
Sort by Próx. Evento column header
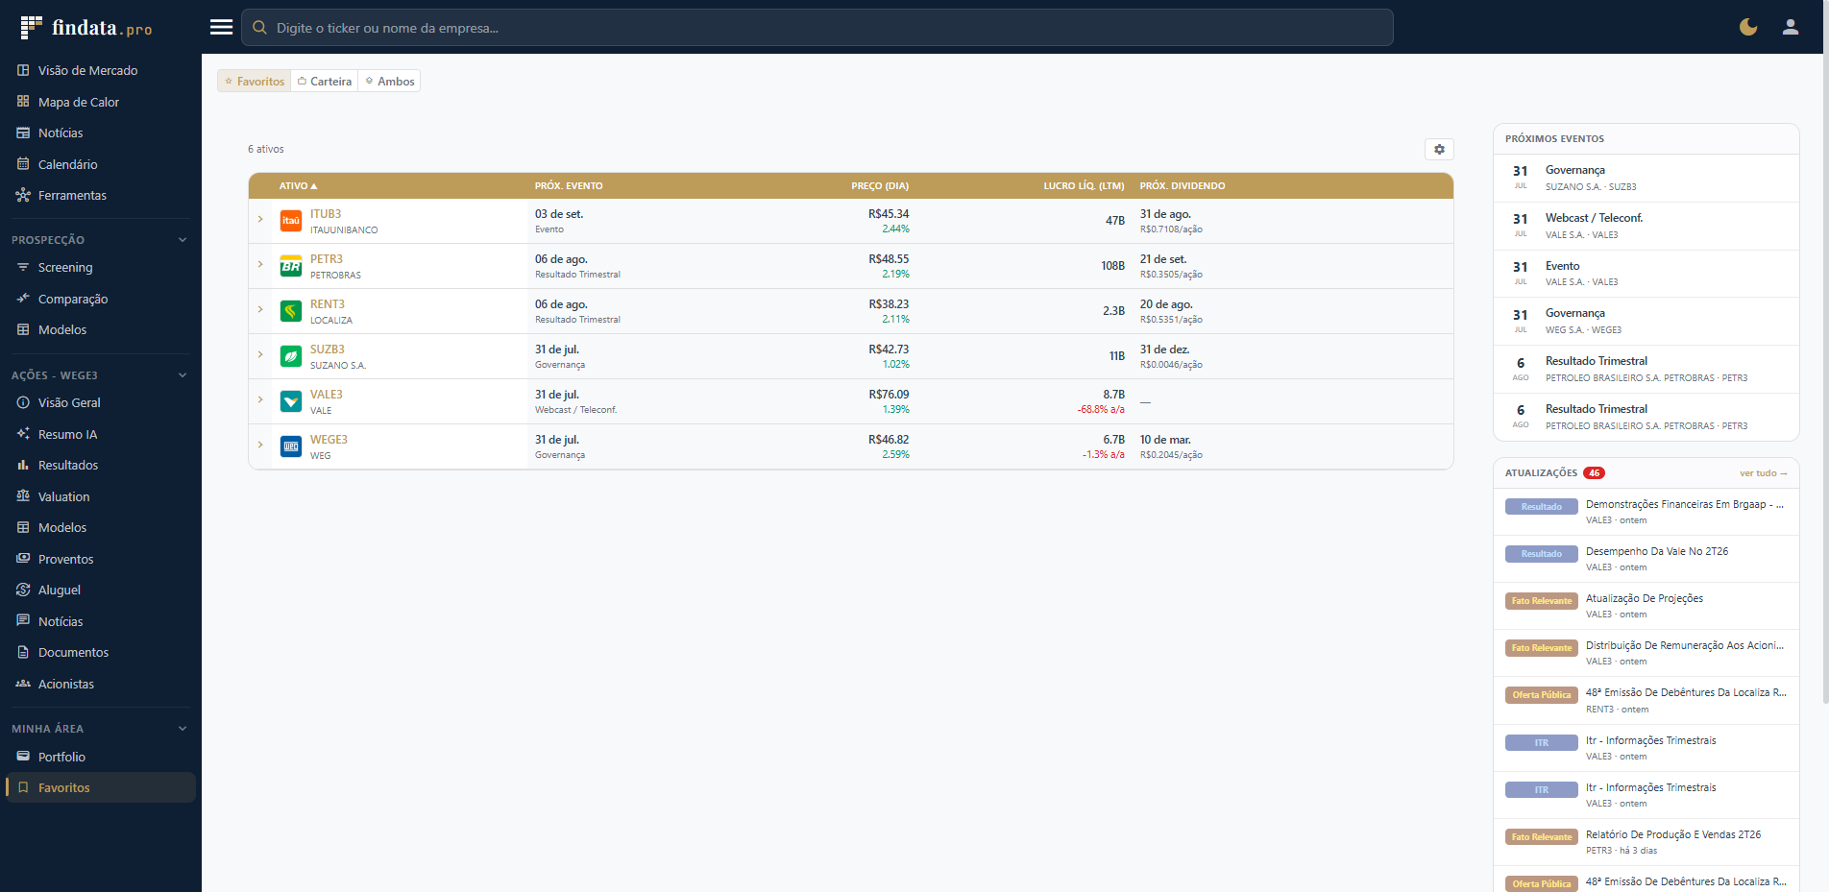point(569,186)
